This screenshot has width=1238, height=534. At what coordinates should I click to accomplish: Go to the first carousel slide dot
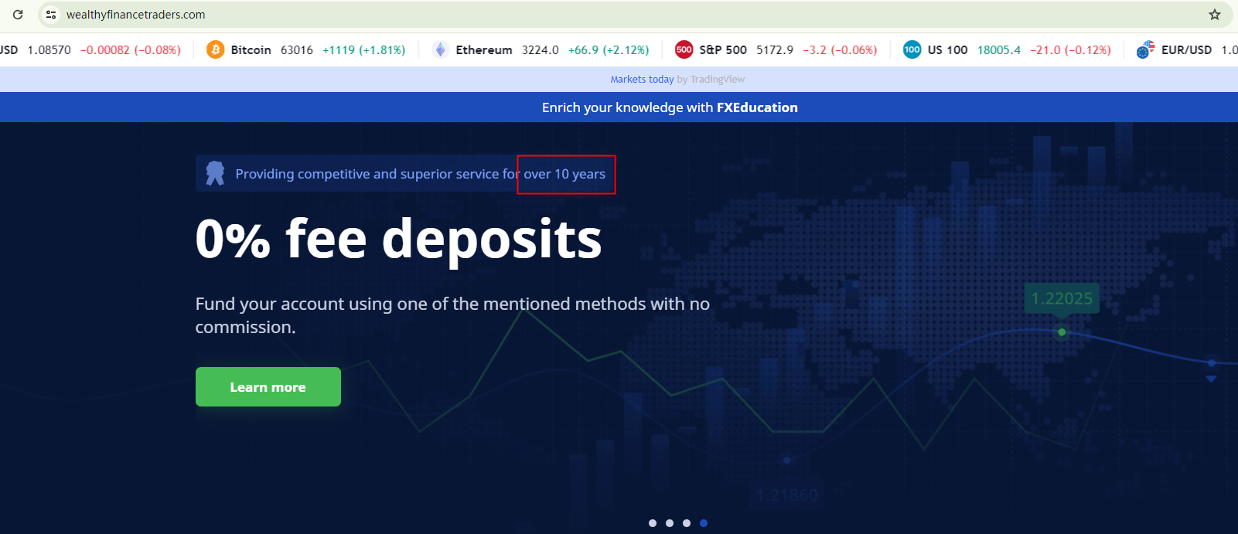click(653, 523)
